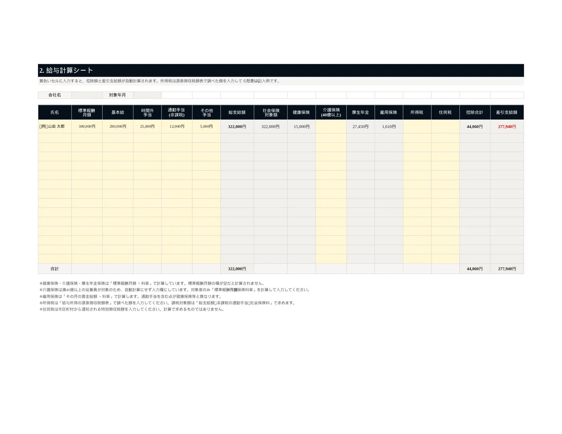Viewport: 562px width, 434px height.
Task: Click 山田 太郎's empty 介護保険 input cell
Action: [331, 127]
